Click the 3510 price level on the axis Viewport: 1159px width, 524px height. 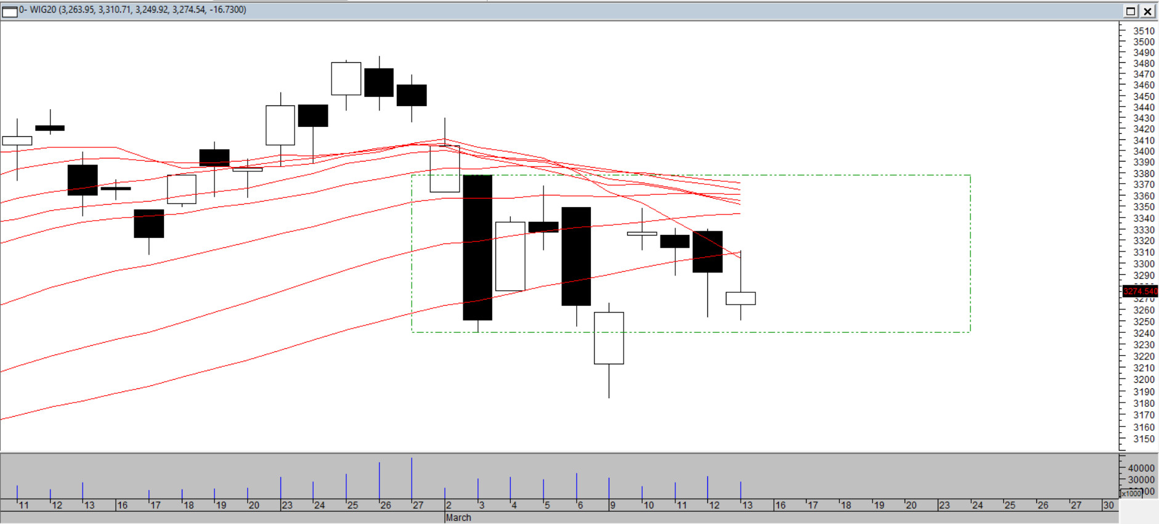(x=1144, y=31)
